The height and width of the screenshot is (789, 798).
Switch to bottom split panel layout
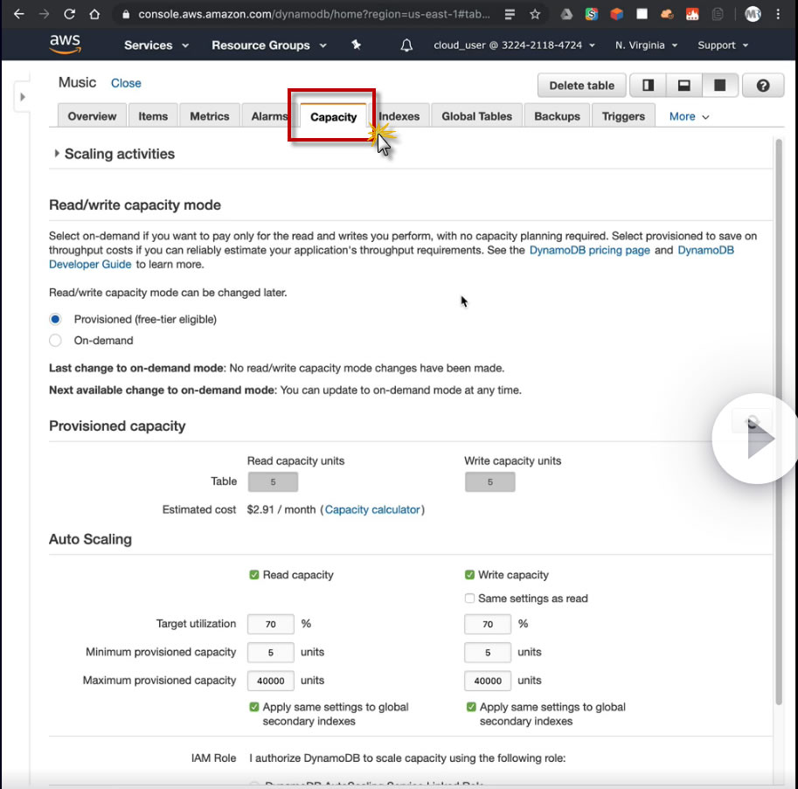(684, 86)
